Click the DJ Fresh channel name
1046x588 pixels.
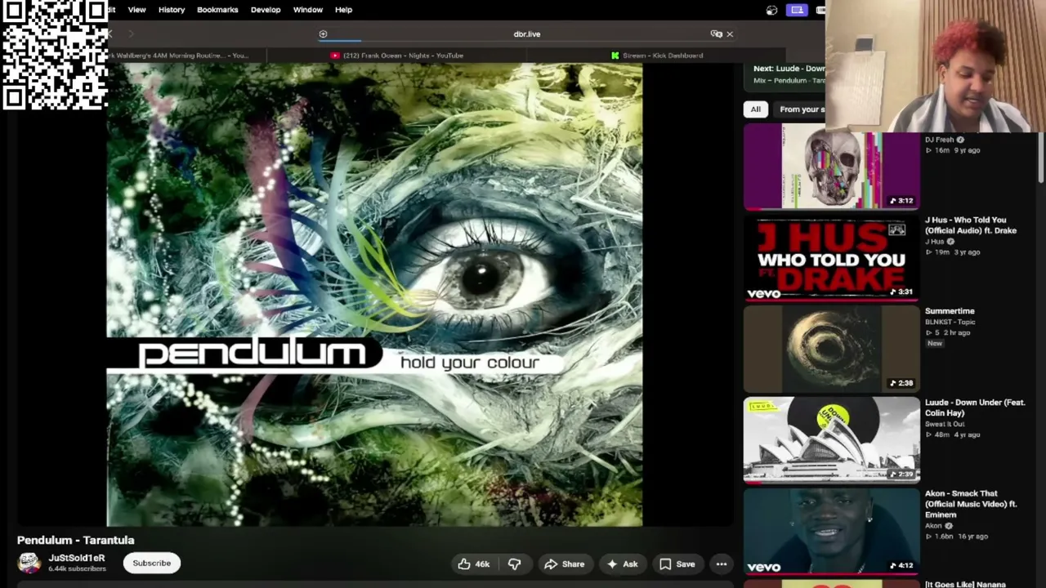coord(940,140)
